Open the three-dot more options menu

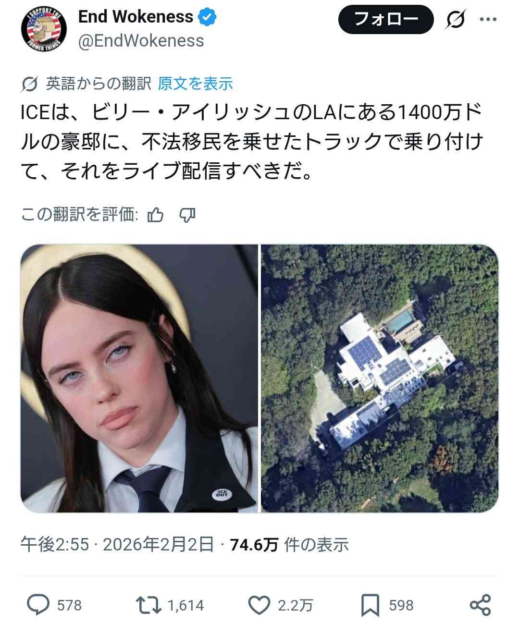click(x=488, y=20)
